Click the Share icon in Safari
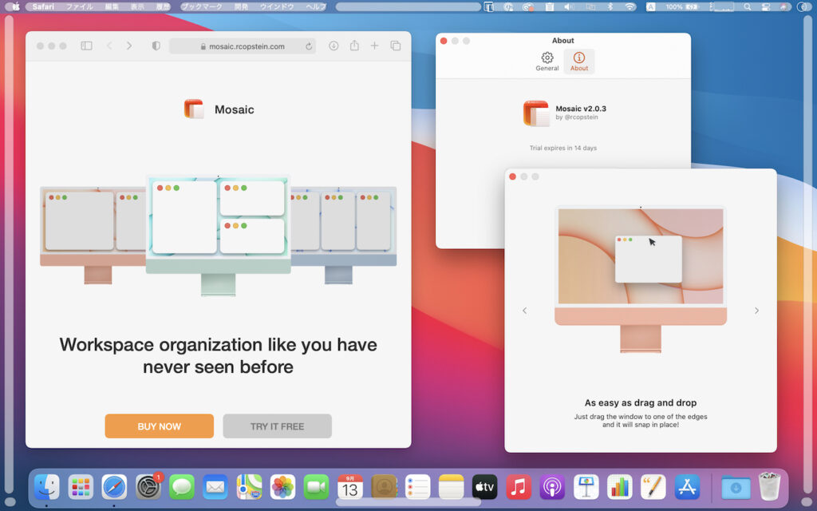Image resolution: width=817 pixels, height=511 pixels. pyautogui.click(x=354, y=46)
